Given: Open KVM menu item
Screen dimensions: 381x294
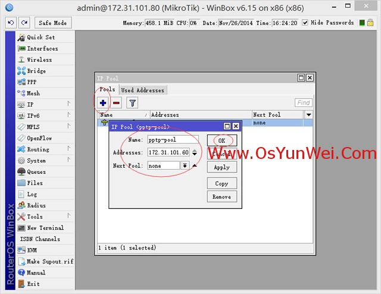Looking at the screenshot, I should [x=45, y=250].
